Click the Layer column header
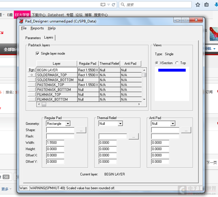 click(x=57, y=64)
